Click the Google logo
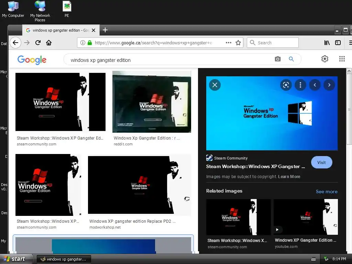This screenshot has width=352, height=264. click(x=32, y=60)
